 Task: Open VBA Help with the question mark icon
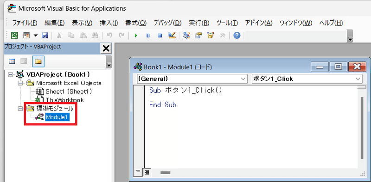[237, 36]
